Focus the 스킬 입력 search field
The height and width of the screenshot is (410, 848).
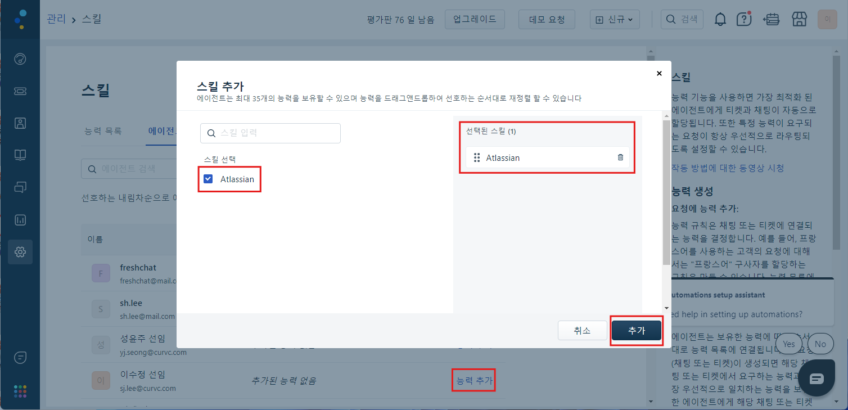270,133
